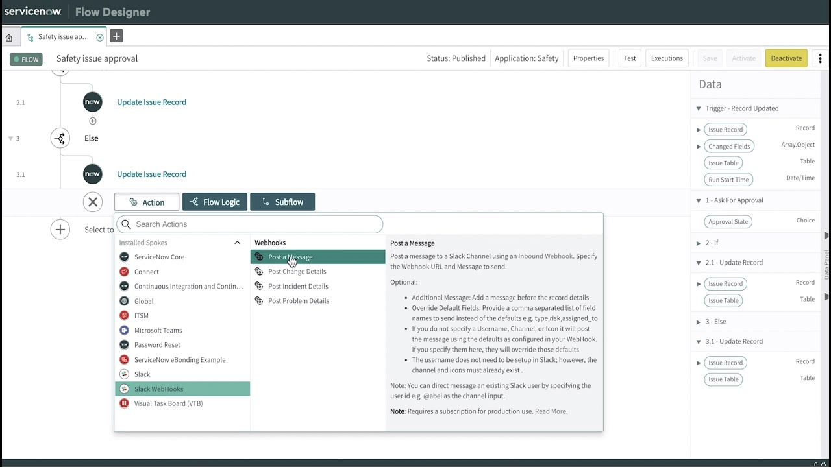Click the step 3.1 Update Issue Record icon
Screen dimensions: 831x467
coord(93,174)
